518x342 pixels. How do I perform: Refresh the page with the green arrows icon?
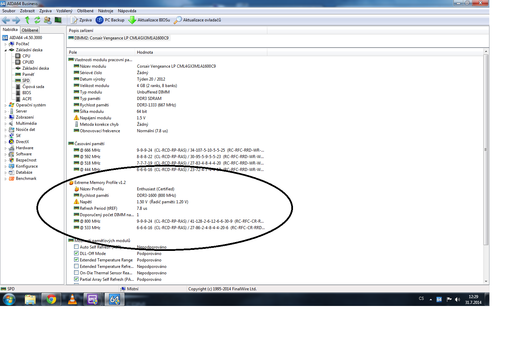pyautogui.click(x=37, y=20)
